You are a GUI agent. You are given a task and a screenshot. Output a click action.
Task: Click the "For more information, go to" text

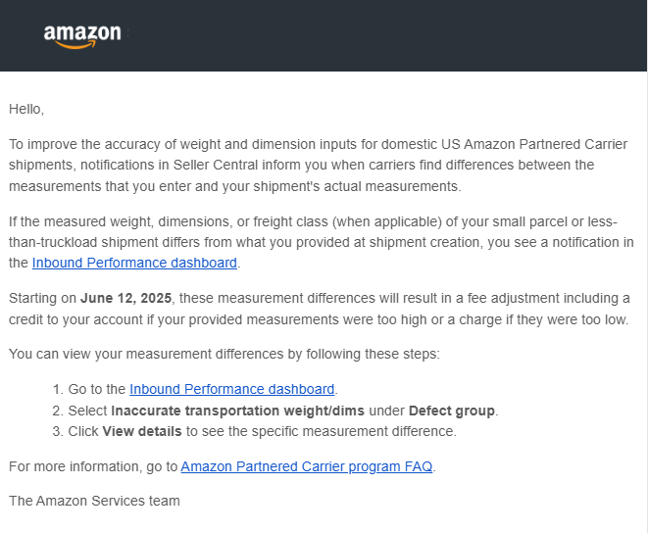tap(93, 466)
